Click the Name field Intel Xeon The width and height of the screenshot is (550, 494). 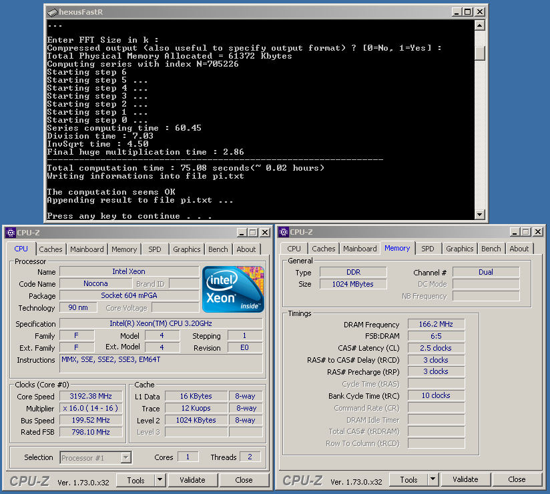(x=129, y=271)
